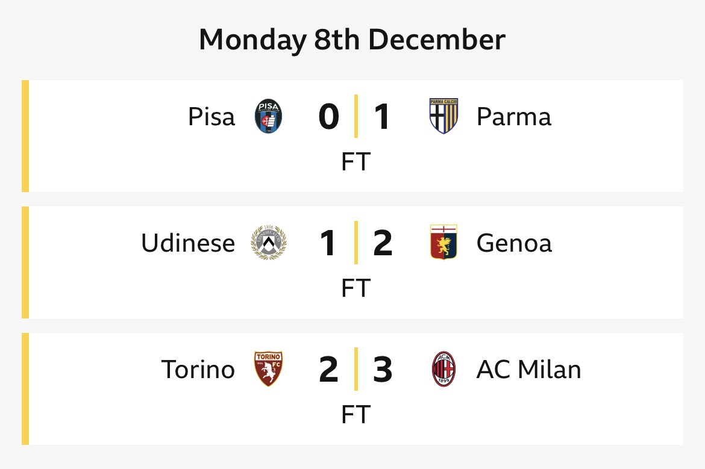Click AC Milan's score of 3
Screen dimensions: 705x469
click(383, 370)
